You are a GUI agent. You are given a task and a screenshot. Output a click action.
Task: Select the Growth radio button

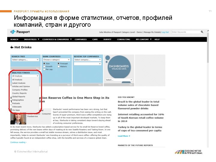[44, 66]
